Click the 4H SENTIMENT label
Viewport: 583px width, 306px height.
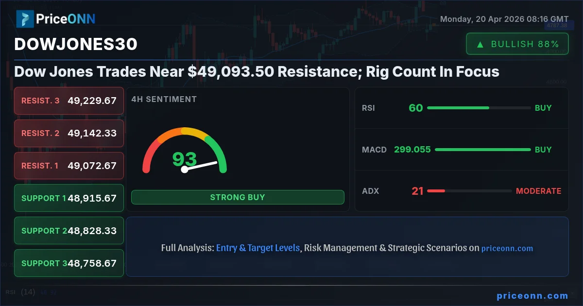(x=164, y=99)
